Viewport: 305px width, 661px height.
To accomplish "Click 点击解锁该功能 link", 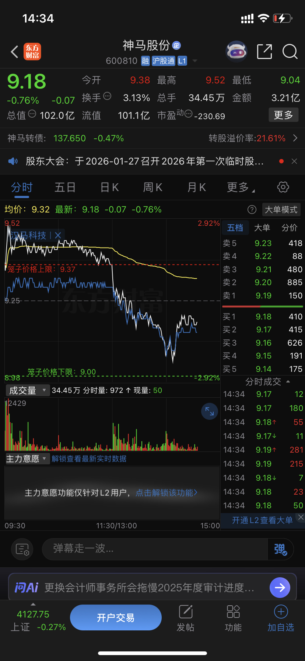I will point(166,493).
